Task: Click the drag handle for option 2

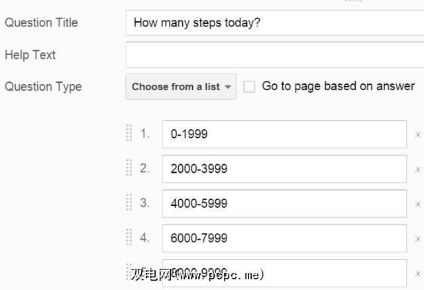Action: pyautogui.click(x=129, y=168)
